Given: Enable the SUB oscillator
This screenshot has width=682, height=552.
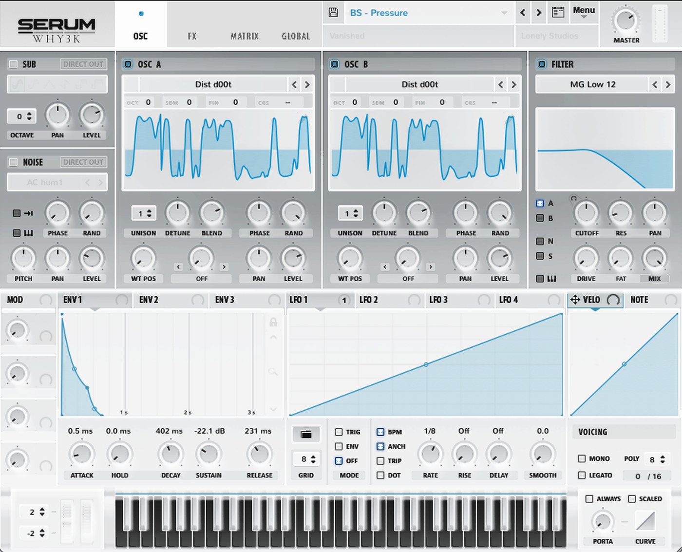Looking at the screenshot, I should point(13,64).
